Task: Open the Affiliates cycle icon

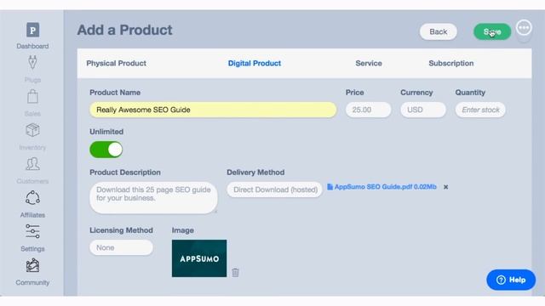Action: [x=32, y=198]
